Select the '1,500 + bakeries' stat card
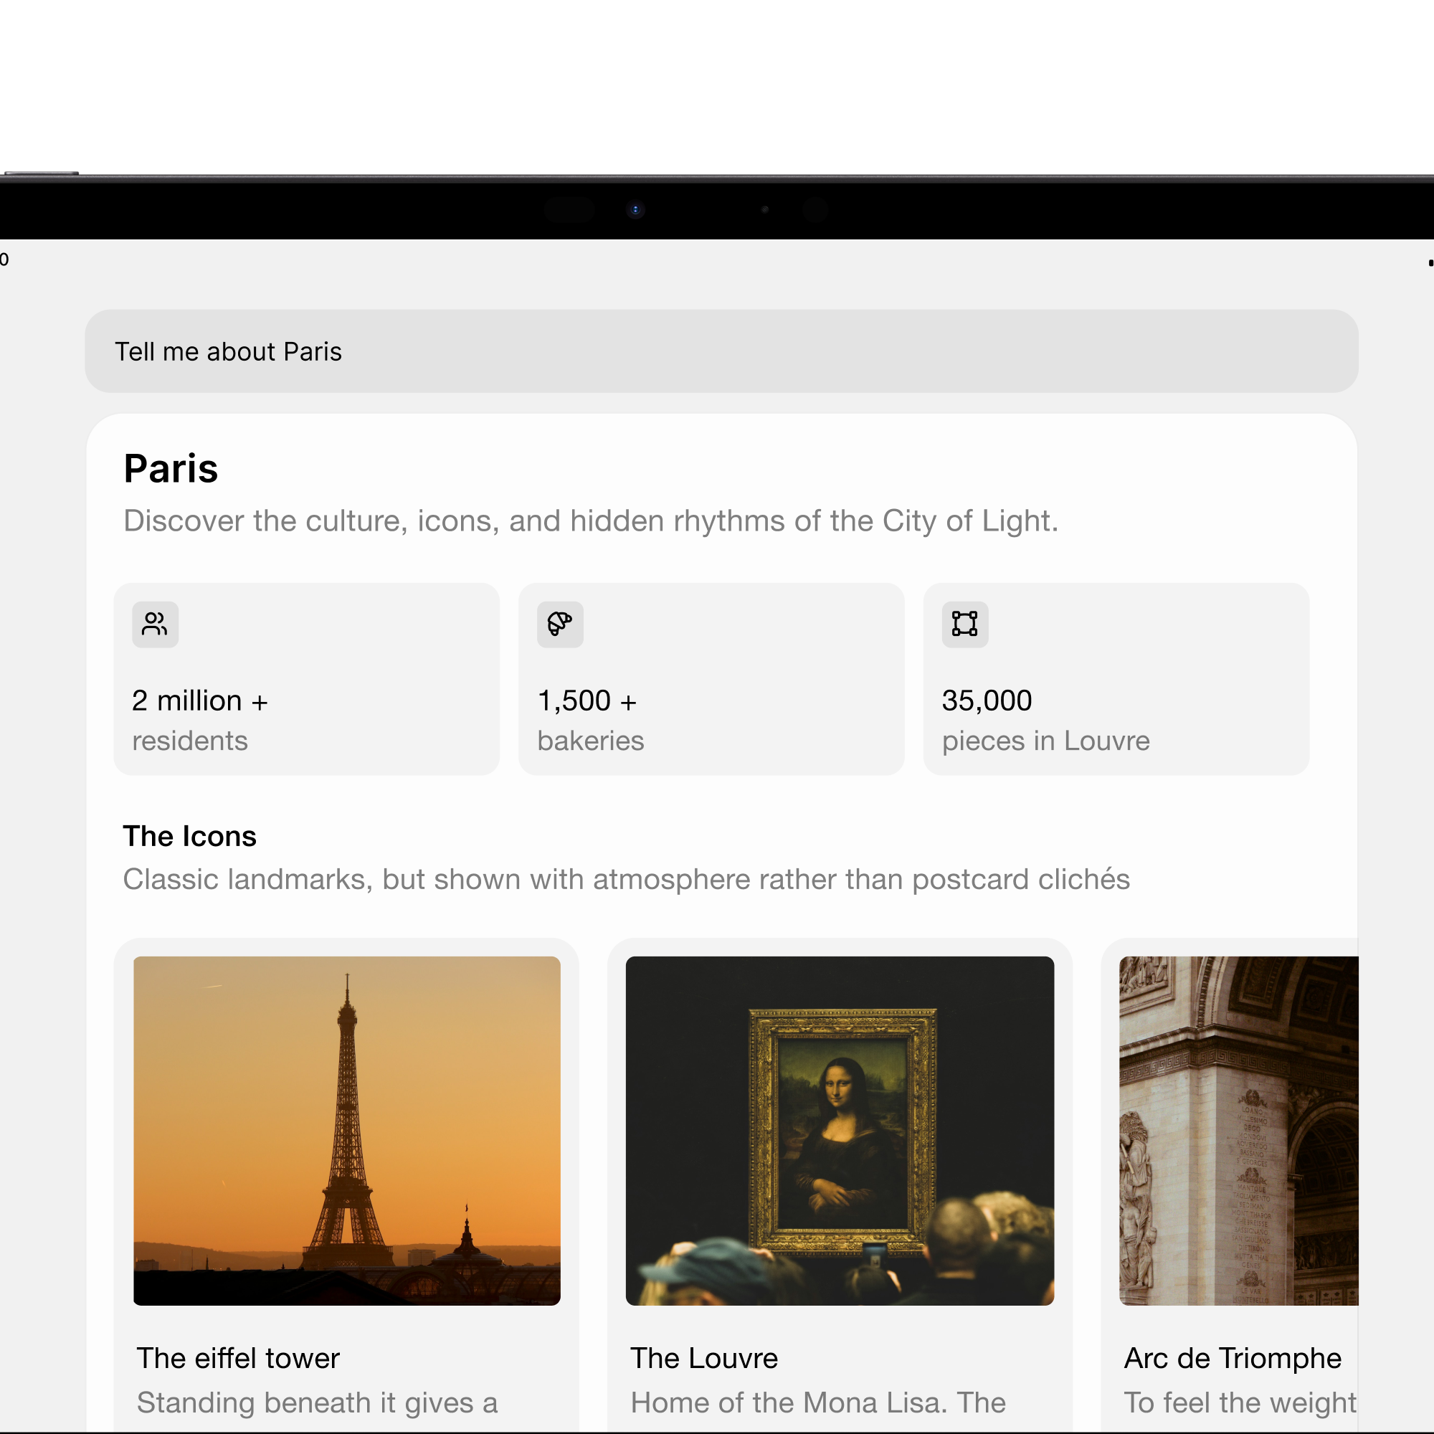 pos(711,678)
